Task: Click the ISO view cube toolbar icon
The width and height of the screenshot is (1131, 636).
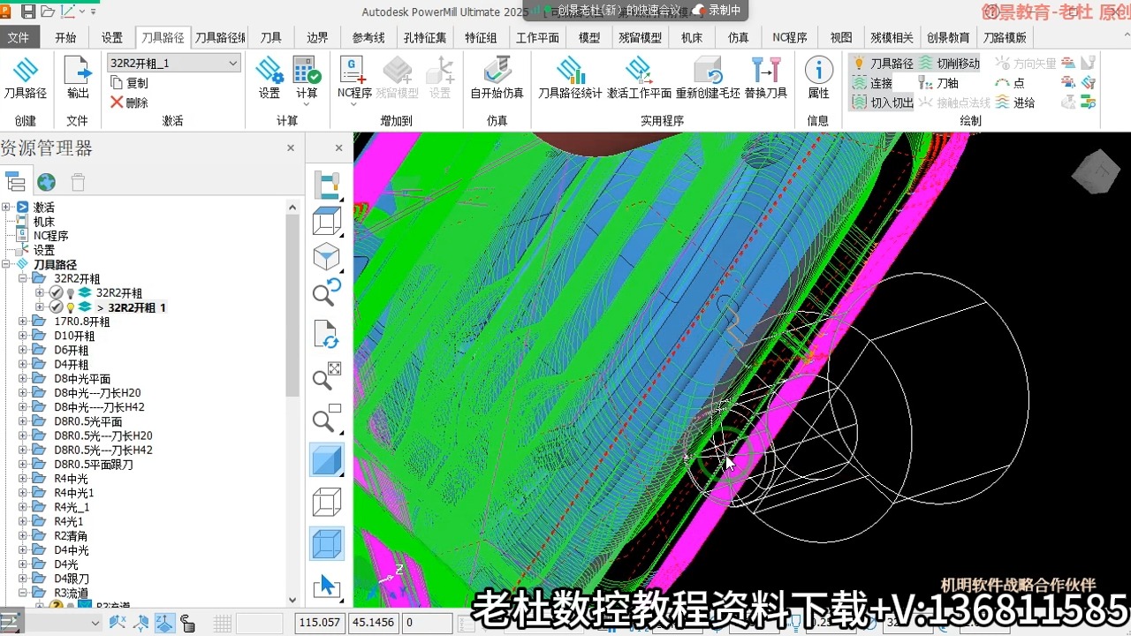Action: click(x=327, y=257)
